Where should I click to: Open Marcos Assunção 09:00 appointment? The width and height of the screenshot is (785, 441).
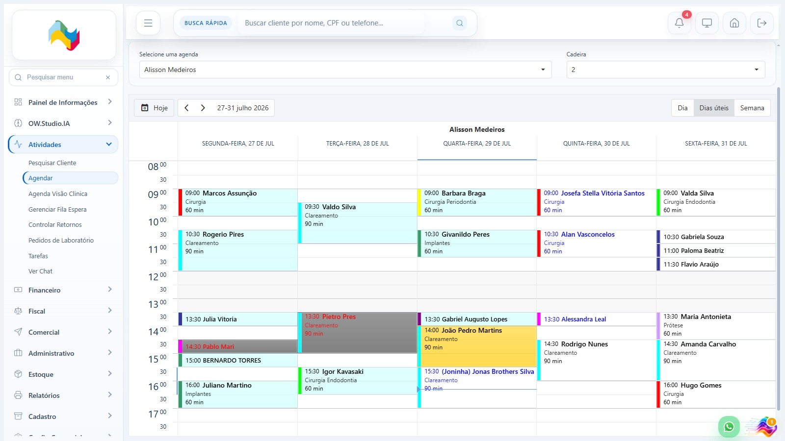click(238, 202)
